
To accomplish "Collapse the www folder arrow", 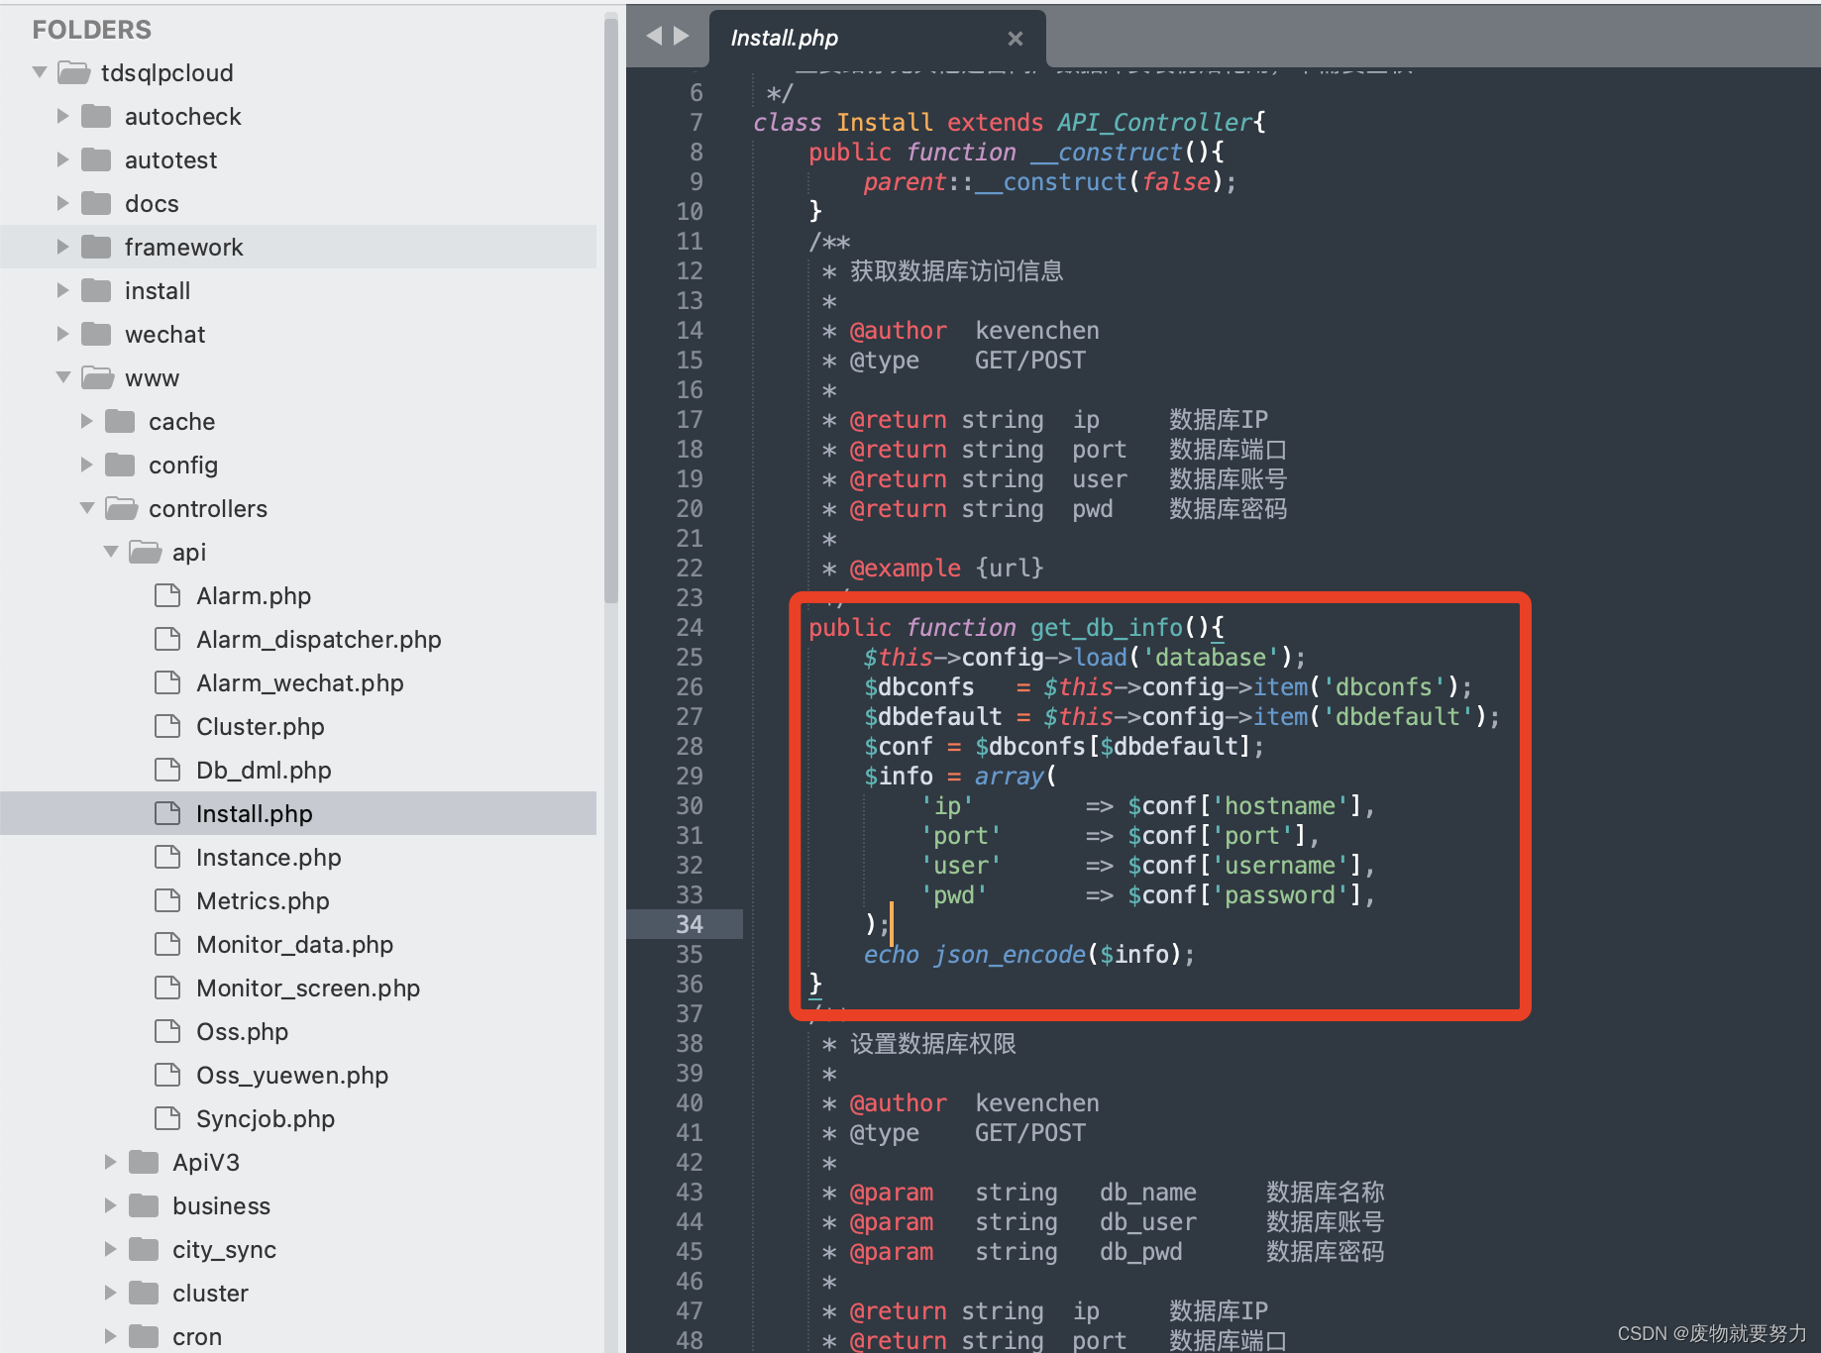I will tap(63, 377).
